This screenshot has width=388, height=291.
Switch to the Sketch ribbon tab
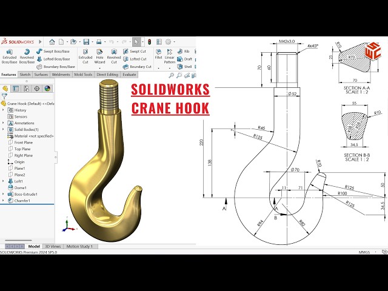tap(25, 75)
